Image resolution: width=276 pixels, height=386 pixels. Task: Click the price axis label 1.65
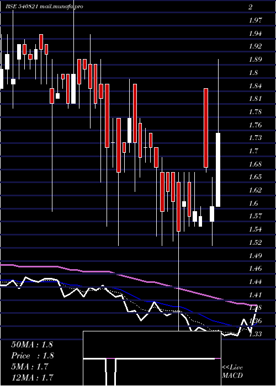[x=255, y=177]
